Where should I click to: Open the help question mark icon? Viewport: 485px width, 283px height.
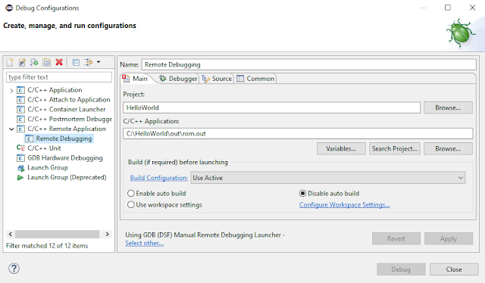(x=14, y=269)
